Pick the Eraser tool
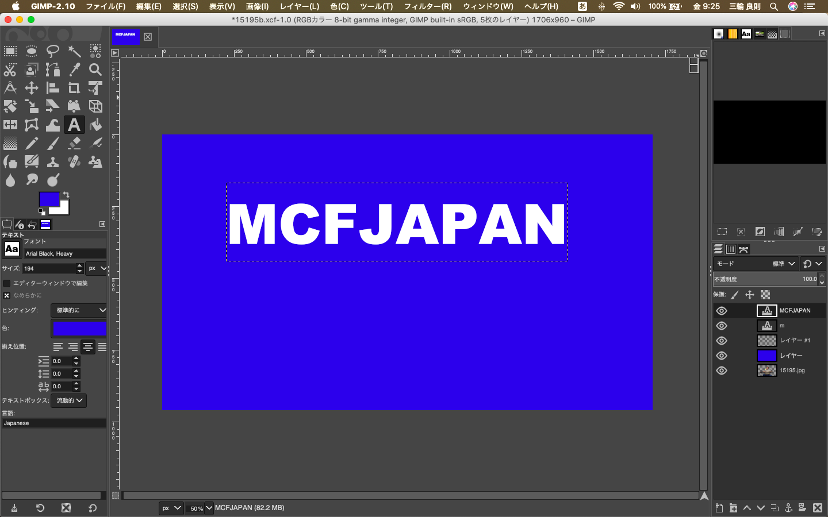This screenshot has width=828, height=517. [x=74, y=143]
